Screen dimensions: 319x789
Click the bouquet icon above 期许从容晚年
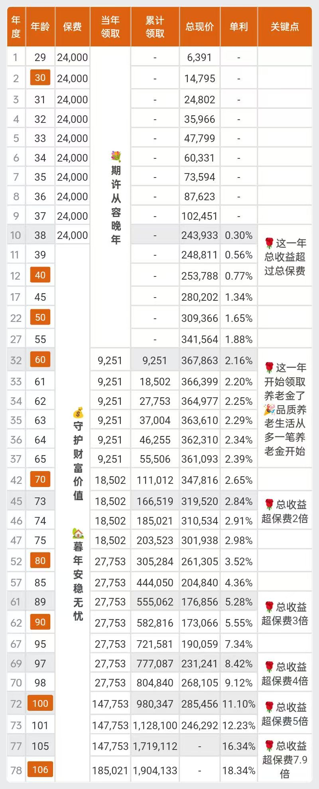(116, 157)
